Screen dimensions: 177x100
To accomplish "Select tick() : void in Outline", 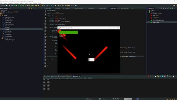I will click(156, 22).
